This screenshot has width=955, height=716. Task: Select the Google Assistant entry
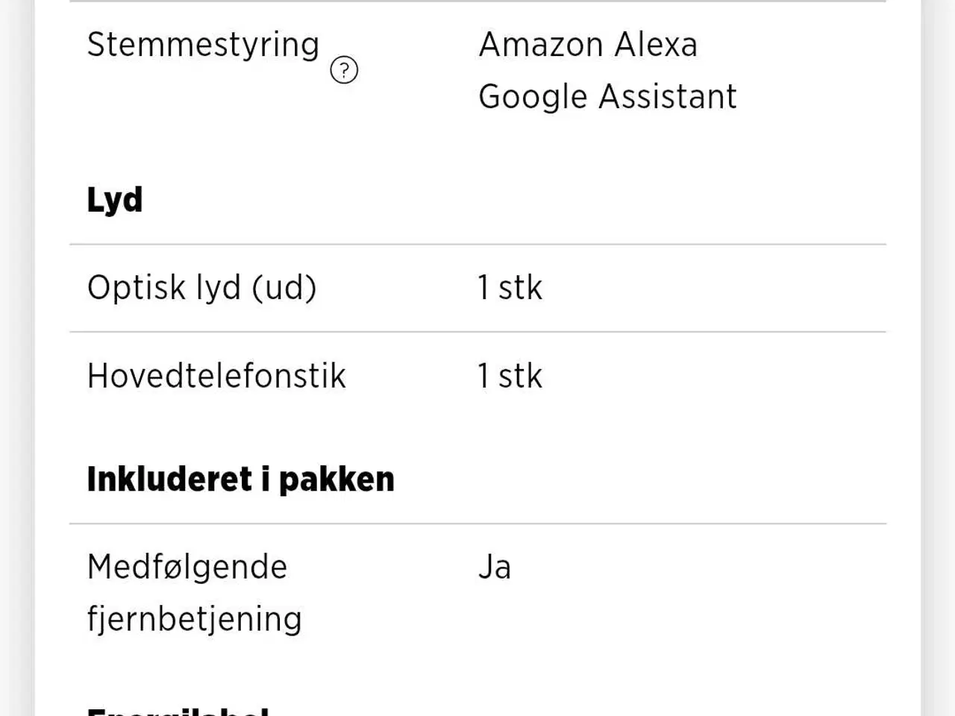tap(608, 95)
